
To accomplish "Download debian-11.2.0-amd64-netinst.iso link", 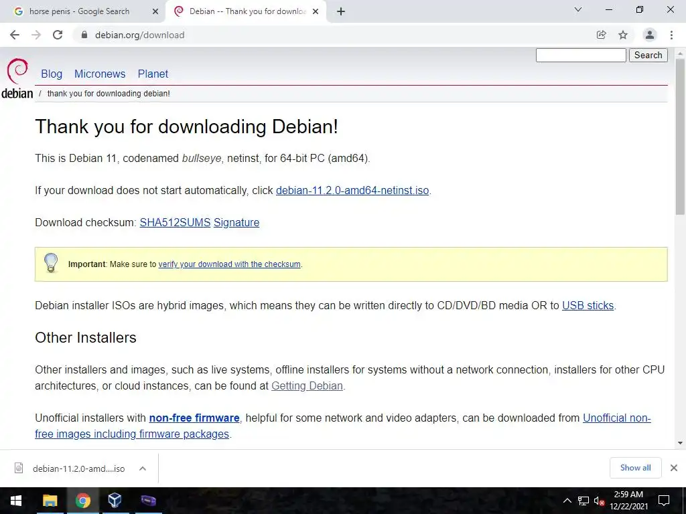I will (352, 191).
